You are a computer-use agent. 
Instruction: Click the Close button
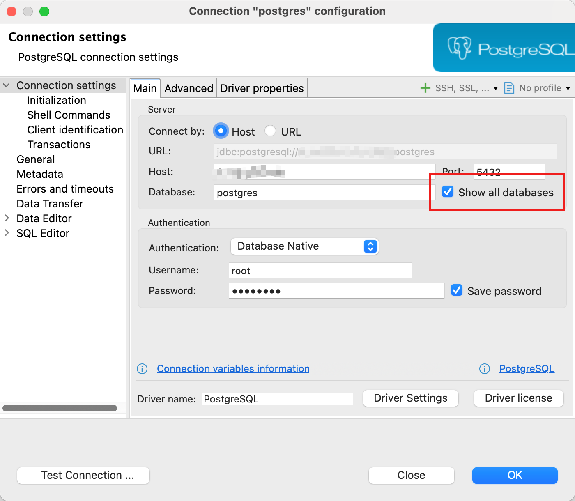point(412,475)
